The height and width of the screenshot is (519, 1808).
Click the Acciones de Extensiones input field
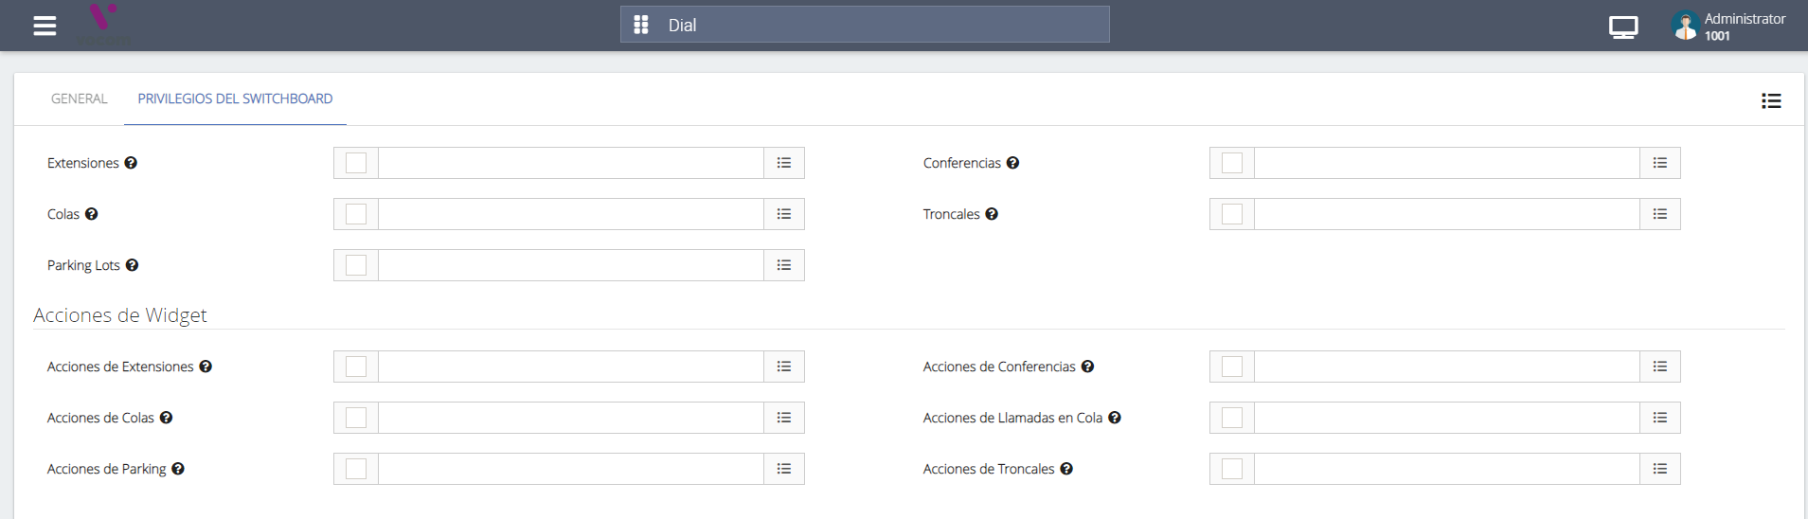pos(570,367)
